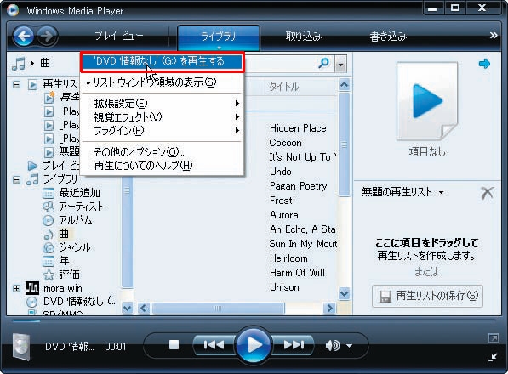Mute sound with the speaker icon
The width and height of the screenshot is (508, 374).
(333, 346)
